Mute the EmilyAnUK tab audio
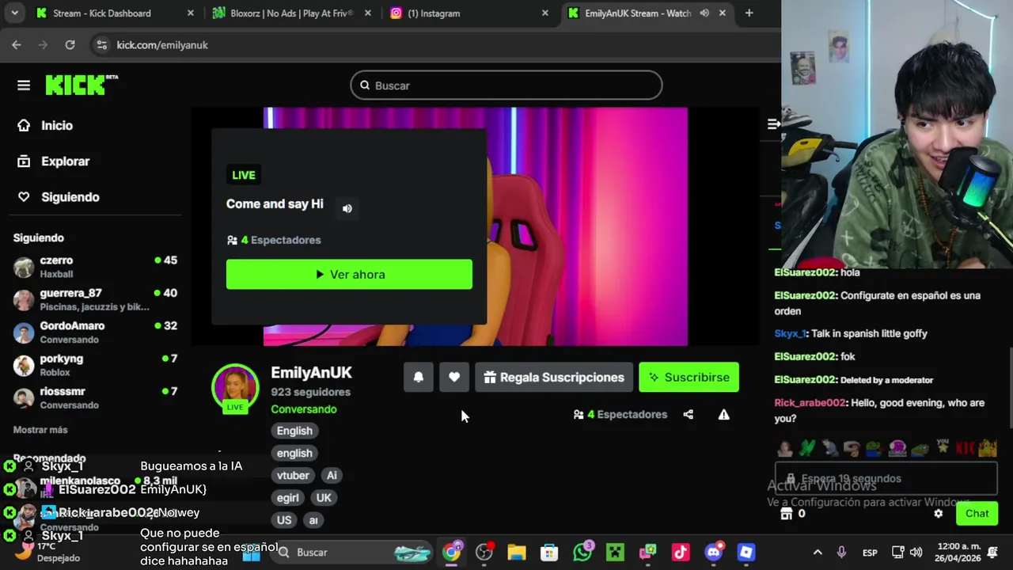 click(x=704, y=13)
